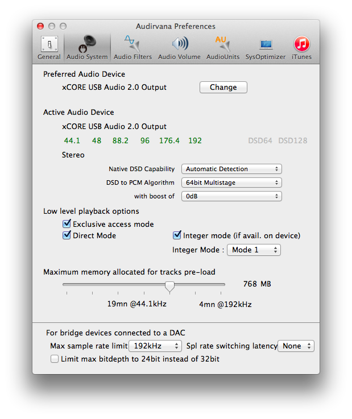The width and height of the screenshot is (352, 419).
Task: Toggle Direct Mode checkbox
Action: 67,235
